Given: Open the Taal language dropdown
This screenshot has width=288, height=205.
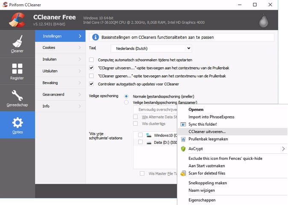Looking at the screenshot, I should click(151, 48).
